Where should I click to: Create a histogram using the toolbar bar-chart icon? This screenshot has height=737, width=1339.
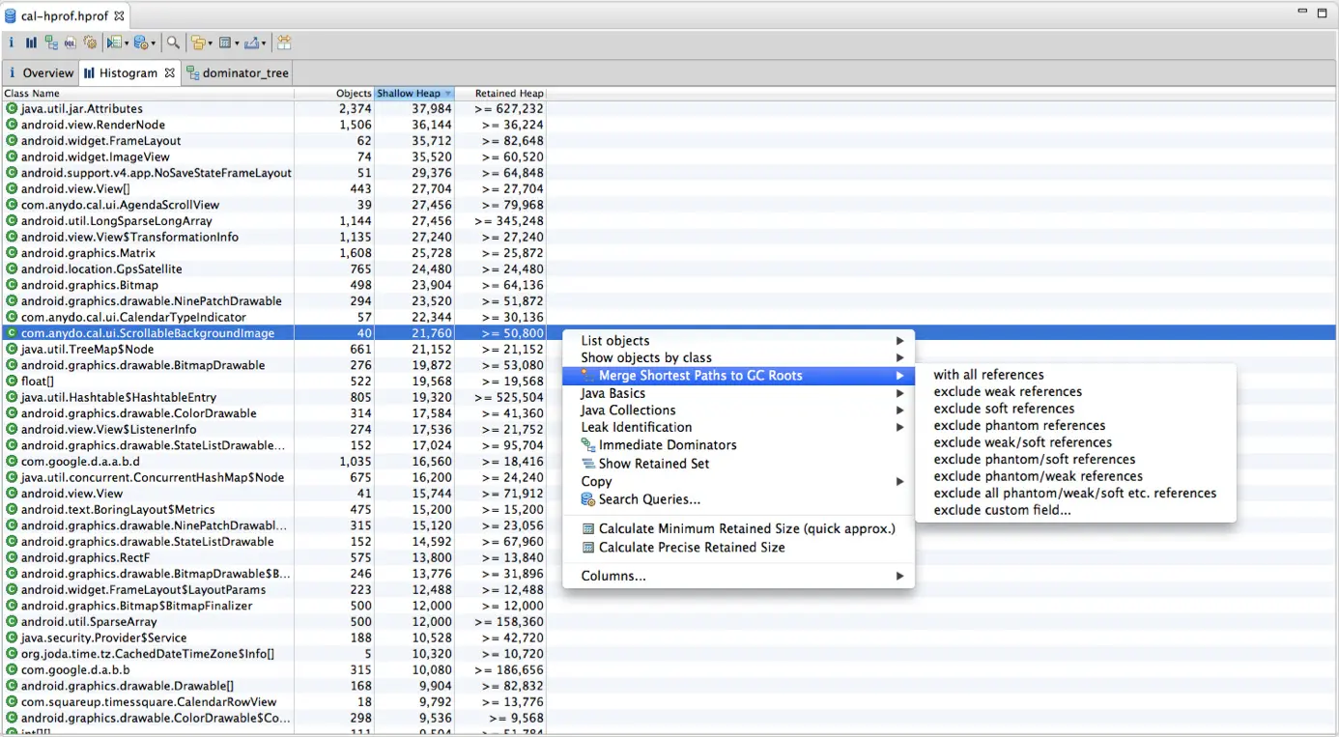31,43
